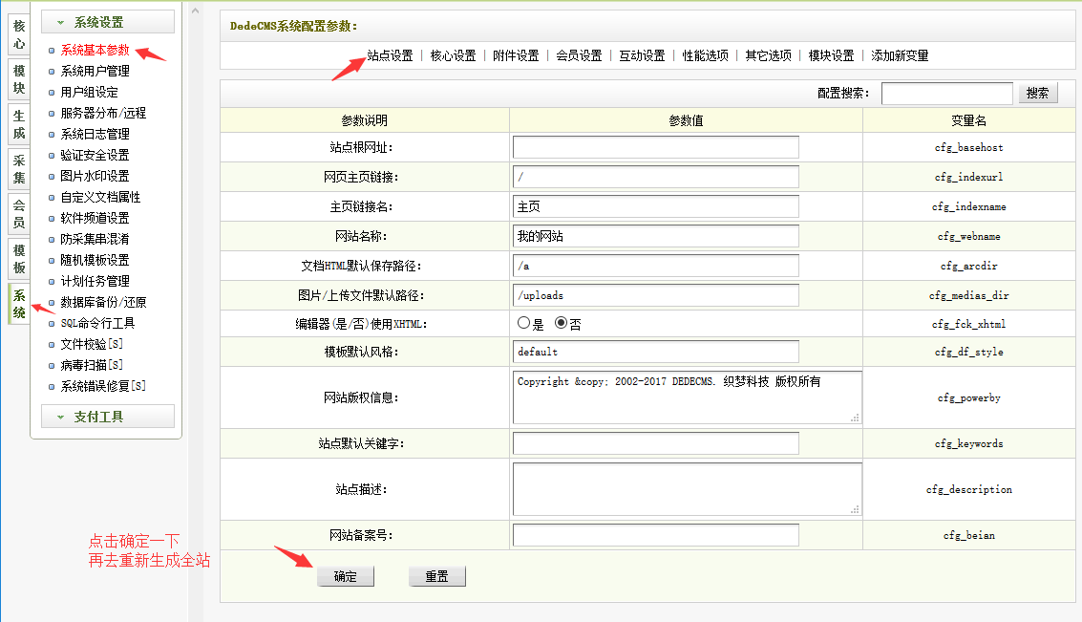Click the 搜索 search button
The width and height of the screenshot is (1082, 622).
point(1037,93)
